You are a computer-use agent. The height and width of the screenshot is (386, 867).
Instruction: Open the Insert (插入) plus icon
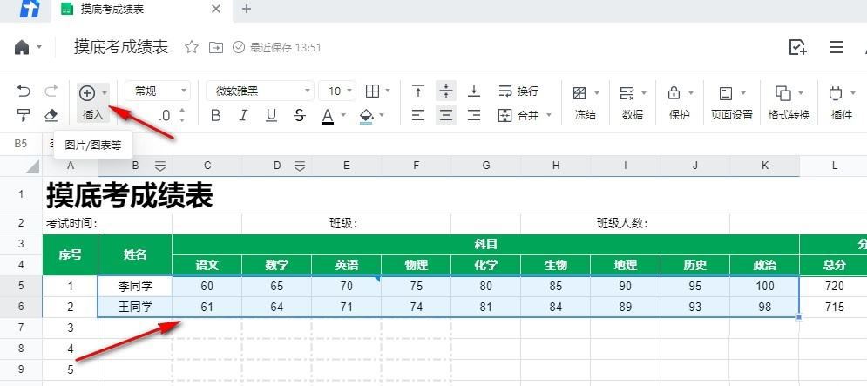click(87, 92)
